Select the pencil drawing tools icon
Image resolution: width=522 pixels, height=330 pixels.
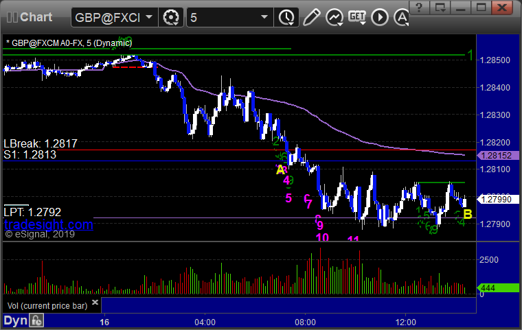[311, 17]
